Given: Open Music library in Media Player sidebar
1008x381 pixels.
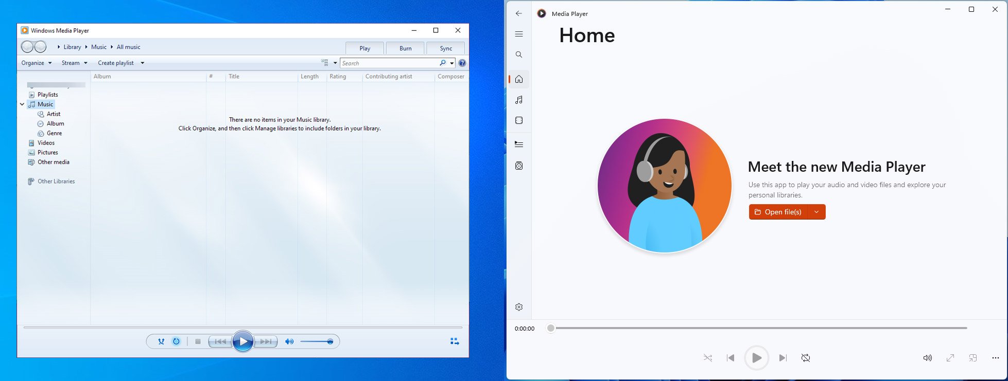Looking at the screenshot, I should coord(519,100).
